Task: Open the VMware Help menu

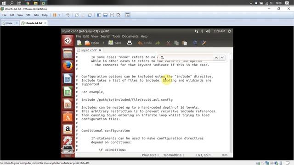Action: point(45,15)
